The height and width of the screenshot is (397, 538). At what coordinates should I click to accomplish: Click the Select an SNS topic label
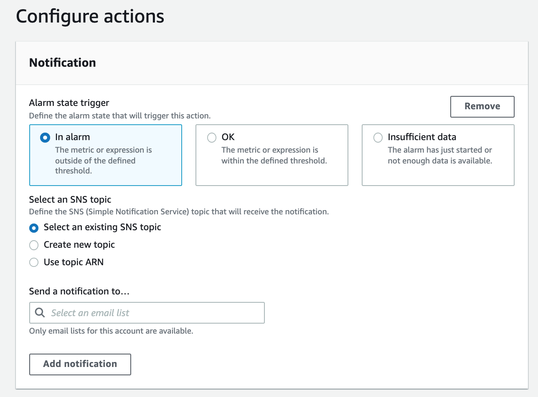(x=70, y=199)
